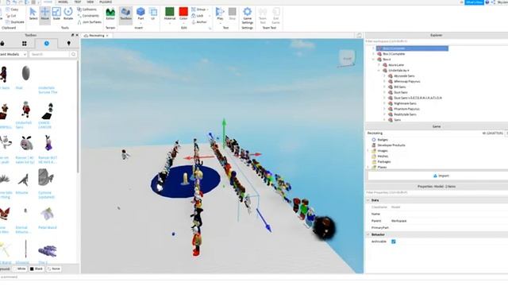Select the Select arrow tool
This screenshot has width=508, height=286.
pyautogui.click(x=33, y=14)
